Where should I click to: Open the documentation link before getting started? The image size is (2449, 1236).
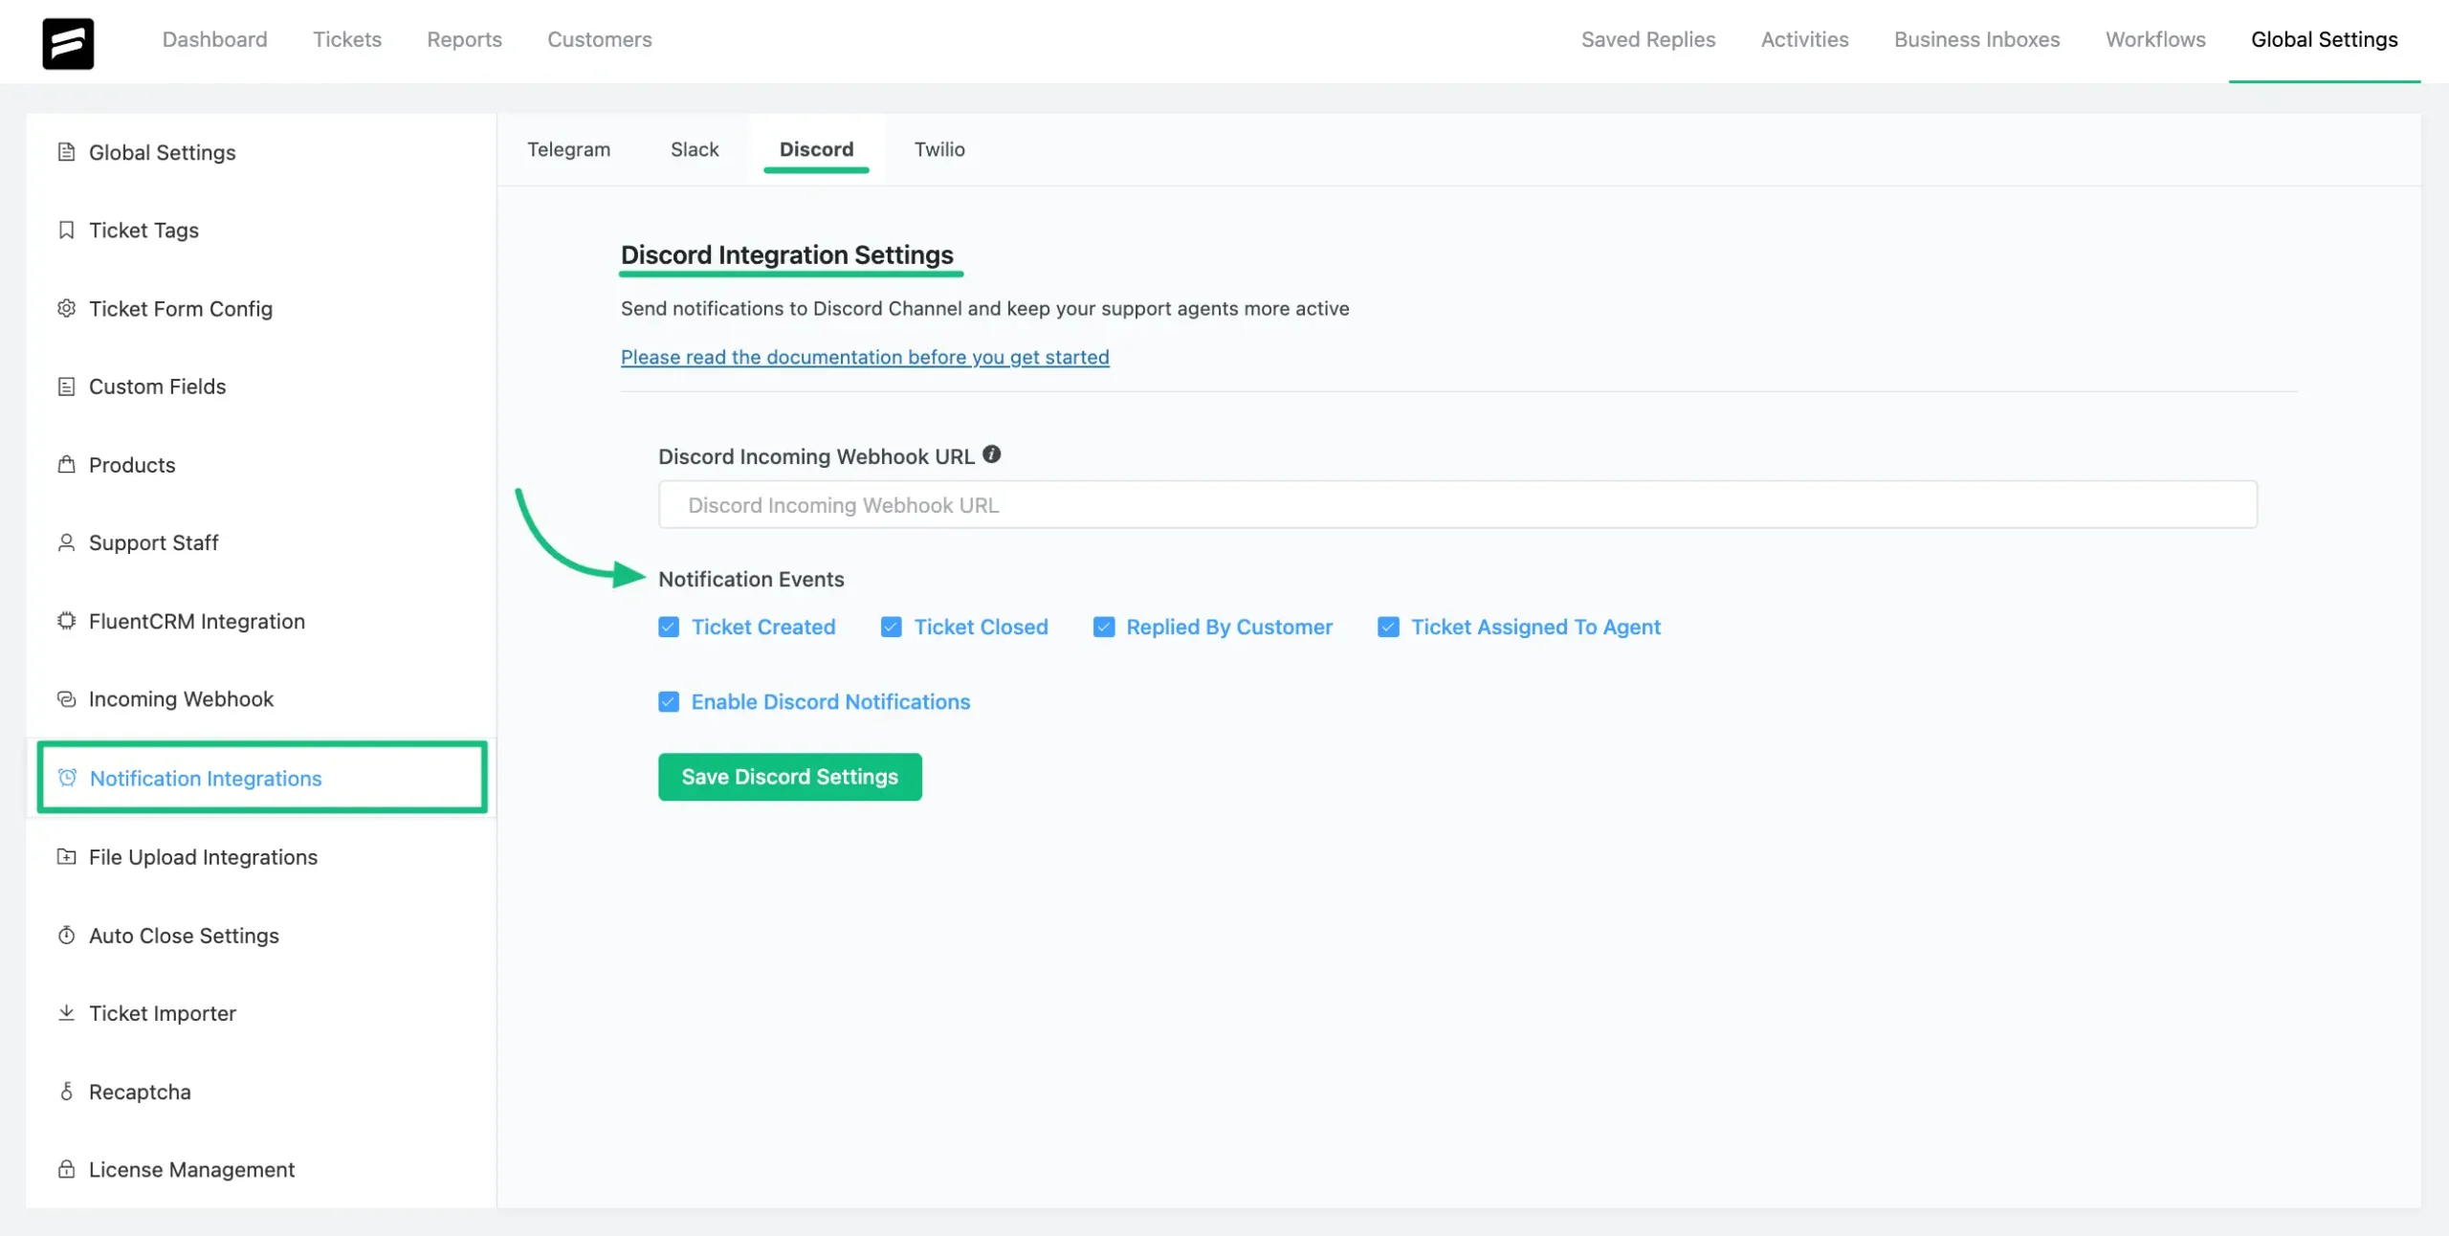(x=865, y=356)
